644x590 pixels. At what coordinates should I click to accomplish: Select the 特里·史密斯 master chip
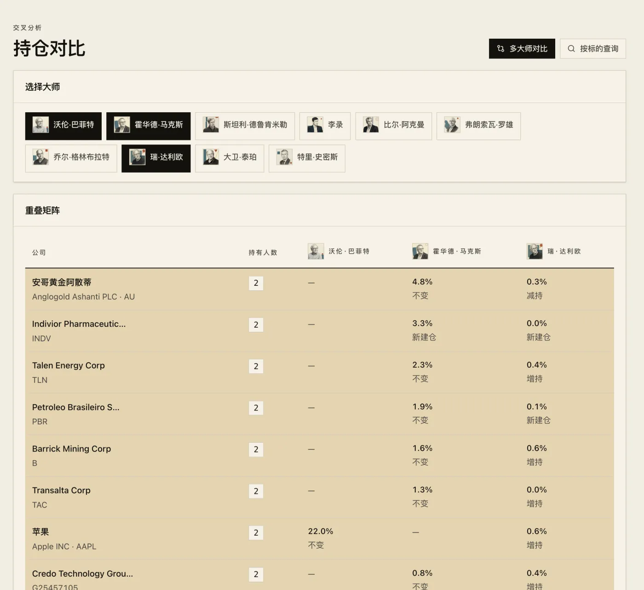(307, 158)
